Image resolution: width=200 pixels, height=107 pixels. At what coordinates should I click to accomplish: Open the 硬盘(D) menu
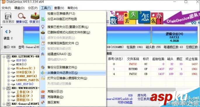[x=19, y=8]
